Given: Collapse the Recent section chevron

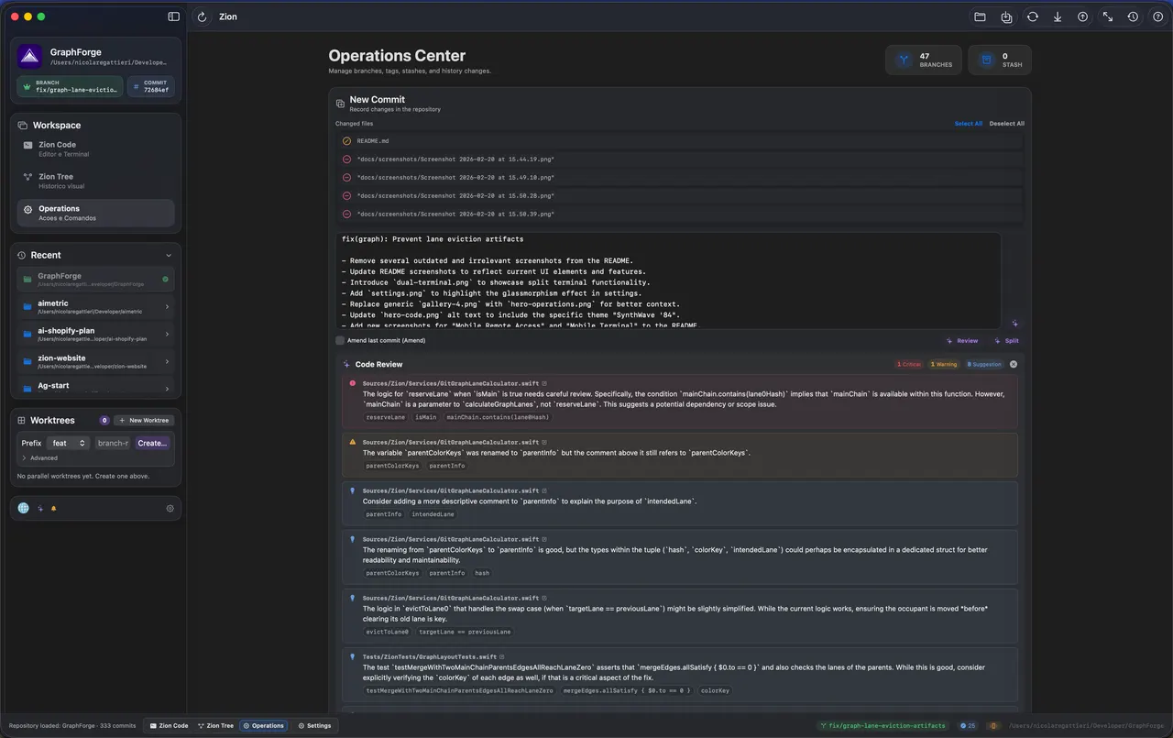Looking at the screenshot, I should (169, 256).
